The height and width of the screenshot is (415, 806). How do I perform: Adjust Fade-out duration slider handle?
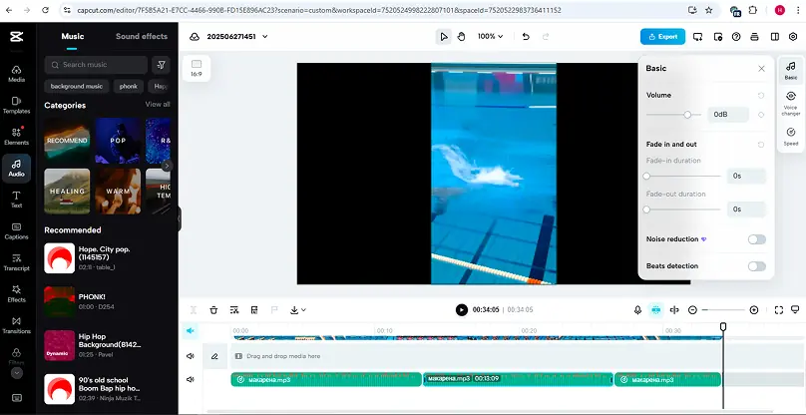coord(646,209)
